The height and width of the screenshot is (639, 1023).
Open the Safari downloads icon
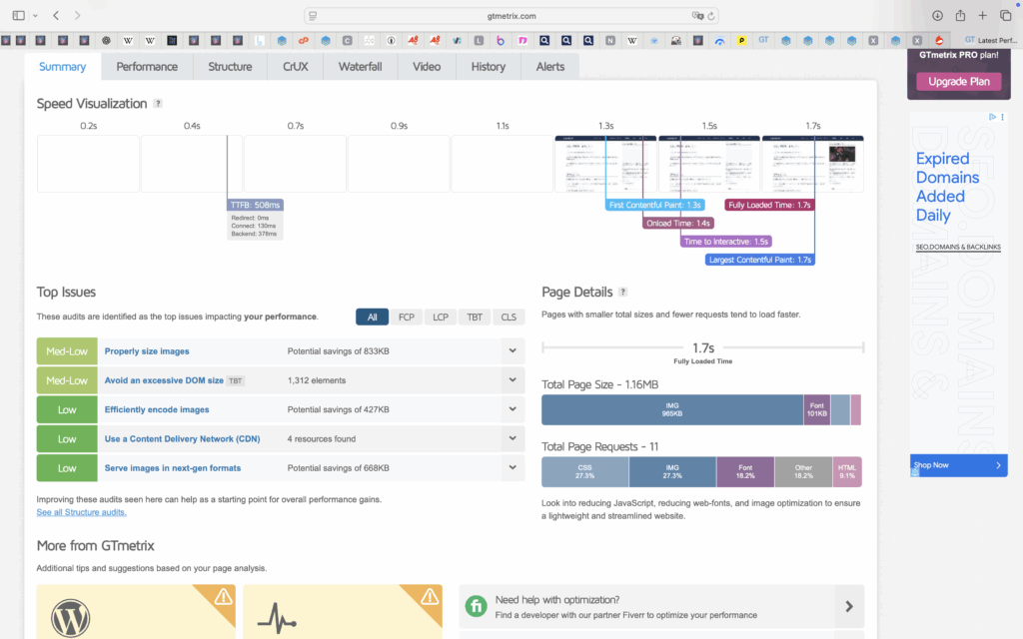click(937, 16)
